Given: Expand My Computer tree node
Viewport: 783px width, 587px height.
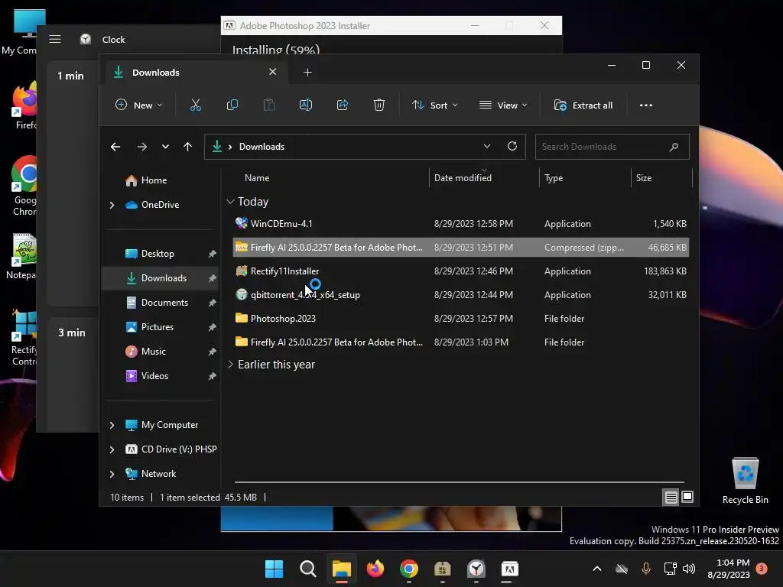Looking at the screenshot, I should pyautogui.click(x=112, y=425).
